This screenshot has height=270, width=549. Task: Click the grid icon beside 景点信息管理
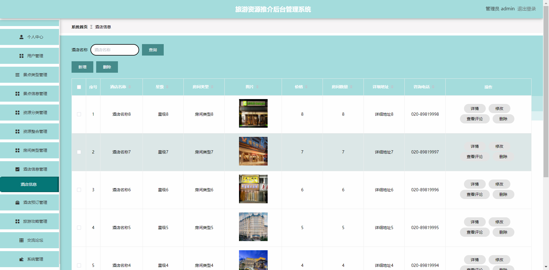pyautogui.click(x=17, y=94)
